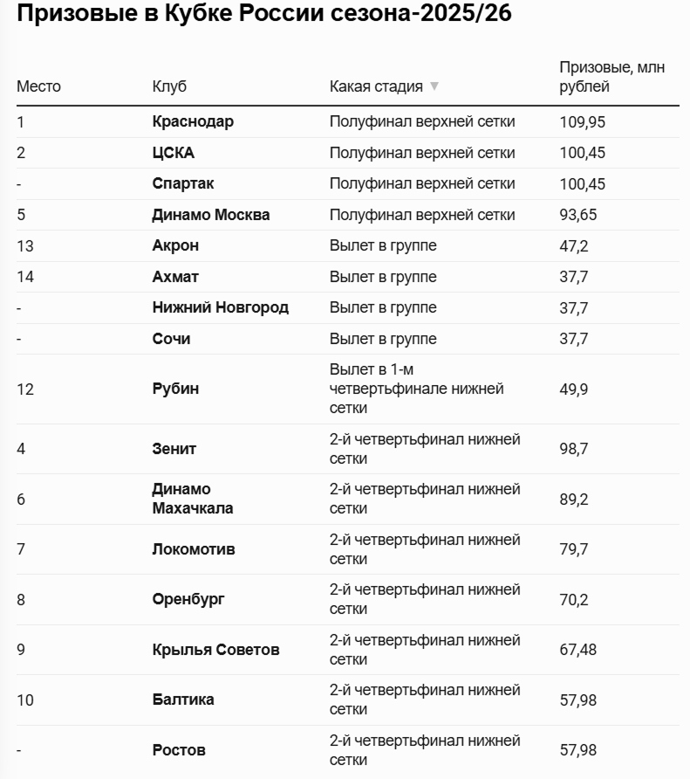The height and width of the screenshot is (779, 690).
Task: Select the Какая стадия header text
Action: (x=376, y=86)
